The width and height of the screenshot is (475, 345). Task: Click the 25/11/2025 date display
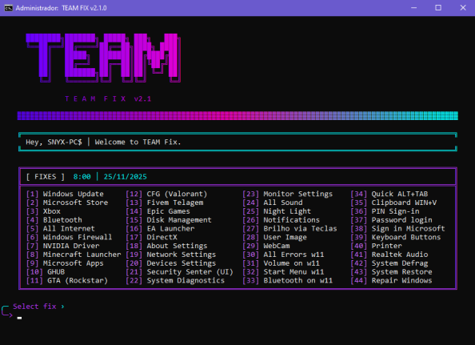point(125,177)
